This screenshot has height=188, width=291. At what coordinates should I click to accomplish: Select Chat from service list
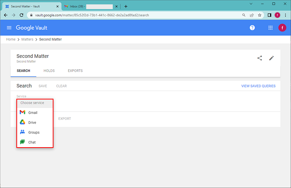35,142
